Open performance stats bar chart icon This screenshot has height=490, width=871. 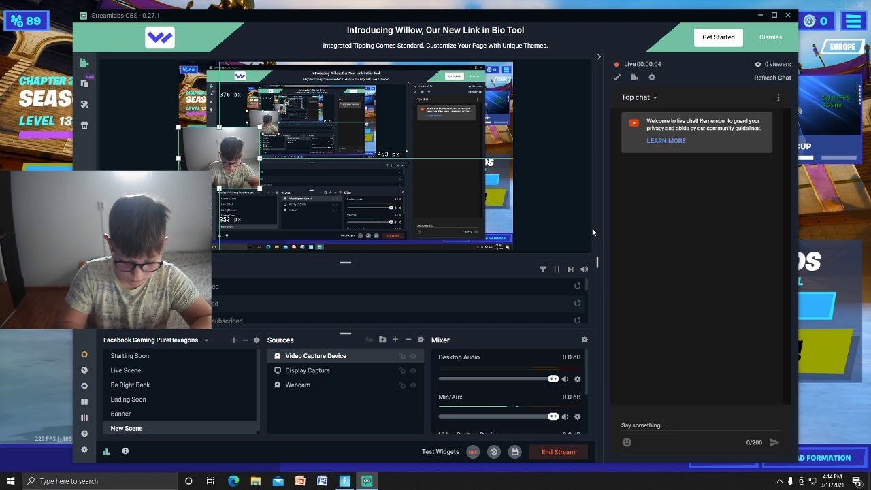(106, 451)
